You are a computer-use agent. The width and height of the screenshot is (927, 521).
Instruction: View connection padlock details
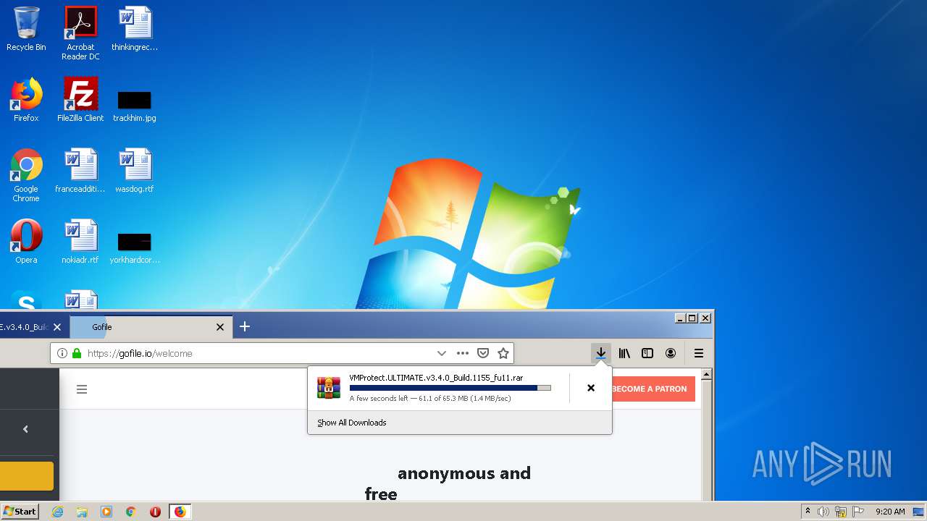point(76,353)
